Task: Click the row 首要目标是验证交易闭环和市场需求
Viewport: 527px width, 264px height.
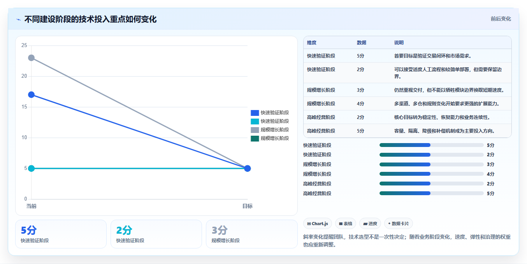Action: click(407, 56)
